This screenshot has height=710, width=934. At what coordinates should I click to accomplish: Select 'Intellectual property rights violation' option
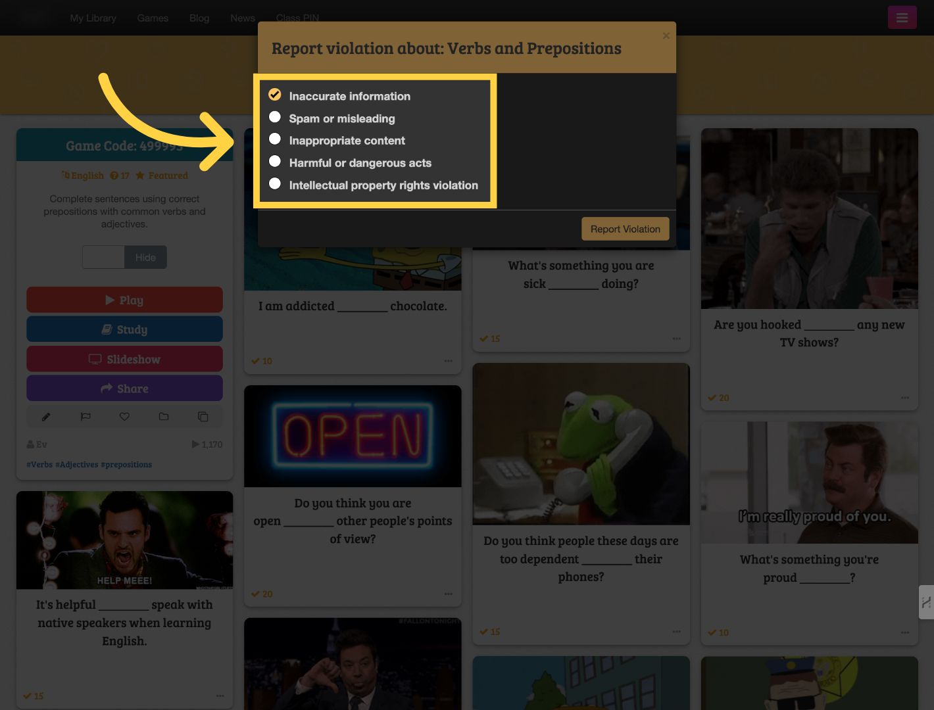click(275, 184)
